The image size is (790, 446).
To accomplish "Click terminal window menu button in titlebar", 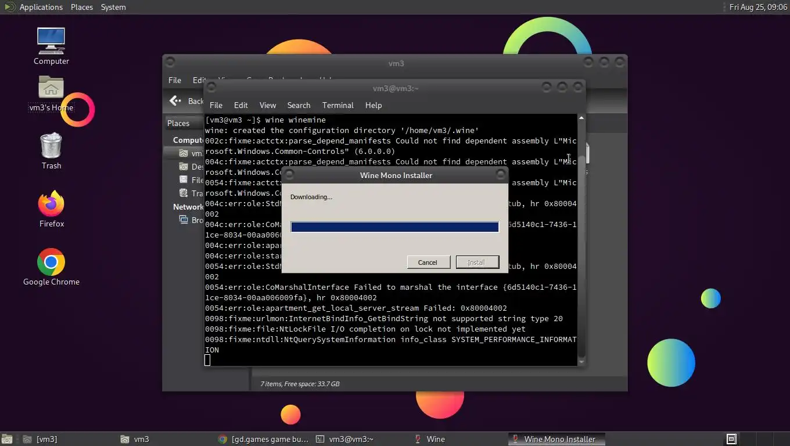I will tap(211, 87).
